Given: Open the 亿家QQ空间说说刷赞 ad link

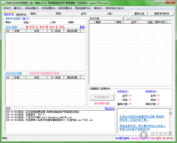Looking at the screenshot, I should [142, 118].
